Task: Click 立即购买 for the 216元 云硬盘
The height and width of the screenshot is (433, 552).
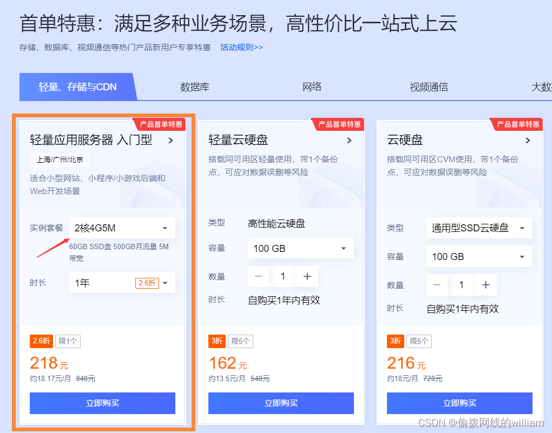Action: (x=459, y=403)
